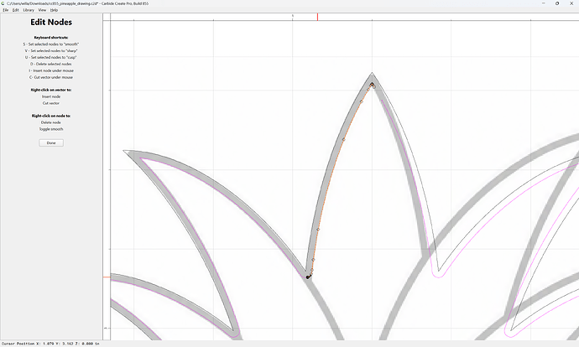Open the File menu
Image resolution: width=579 pixels, height=347 pixels.
click(6, 10)
